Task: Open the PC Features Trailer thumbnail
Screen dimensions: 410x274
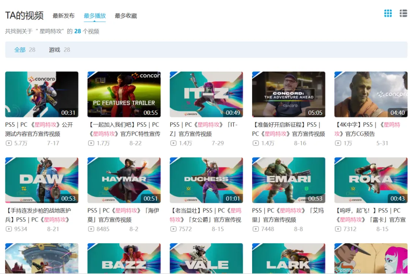Action: pos(124,94)
